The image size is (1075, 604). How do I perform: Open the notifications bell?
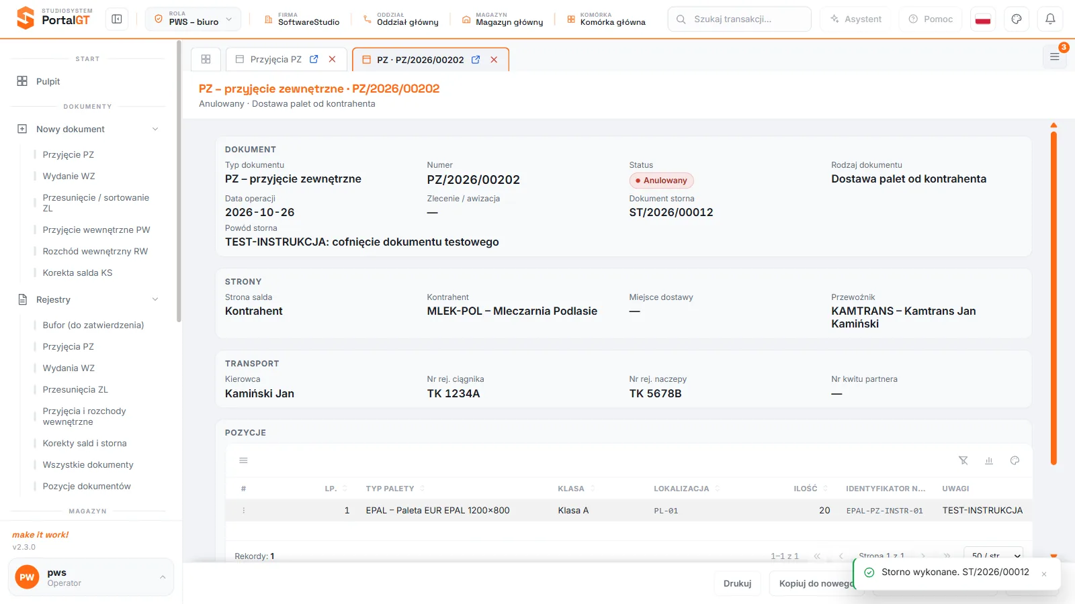coord(1050,19)
